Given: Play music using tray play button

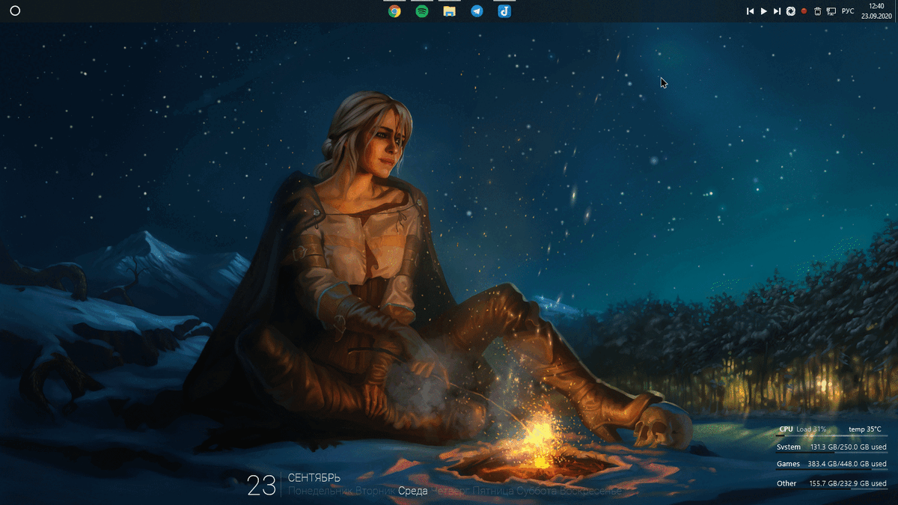Looking at the screenshot, I should pos(763,11).
